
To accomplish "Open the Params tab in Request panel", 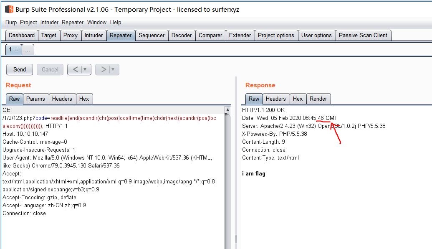I will [x=35, y=99].
